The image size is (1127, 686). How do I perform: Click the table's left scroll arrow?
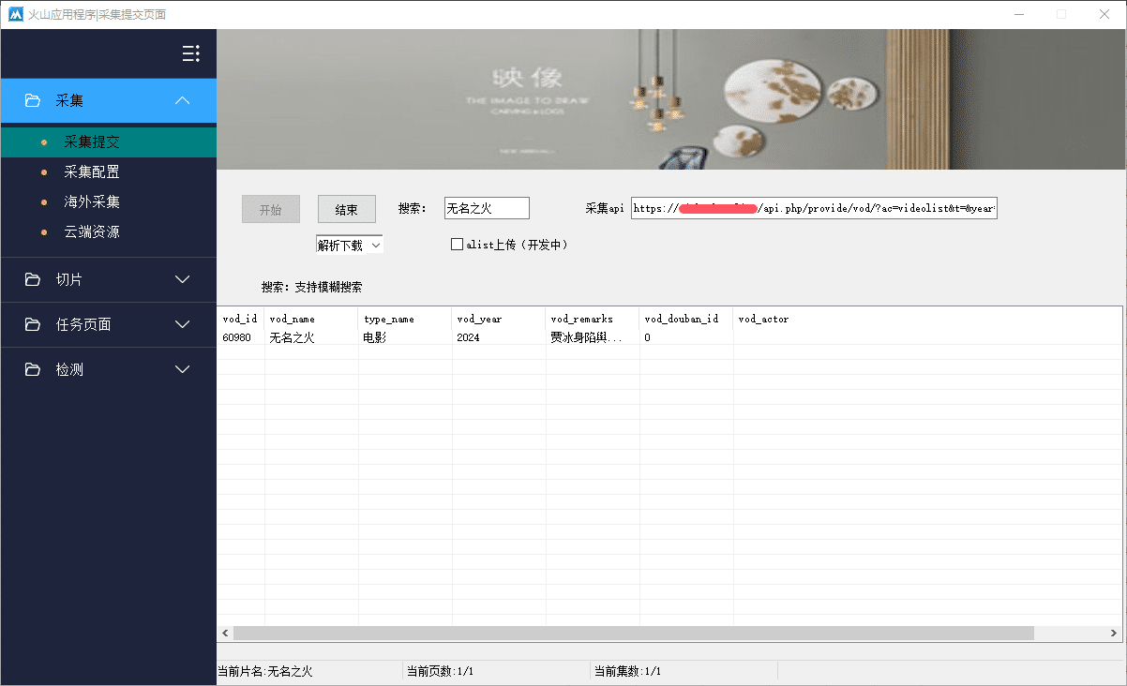[225, 634]
